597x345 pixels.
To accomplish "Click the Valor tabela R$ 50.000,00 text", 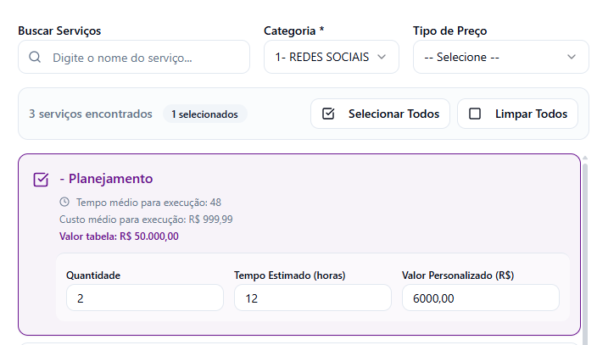I will 119,236.
